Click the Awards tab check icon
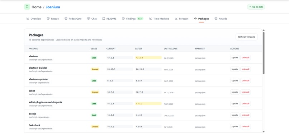Screen dimensions: 289x138 (216, 19)
